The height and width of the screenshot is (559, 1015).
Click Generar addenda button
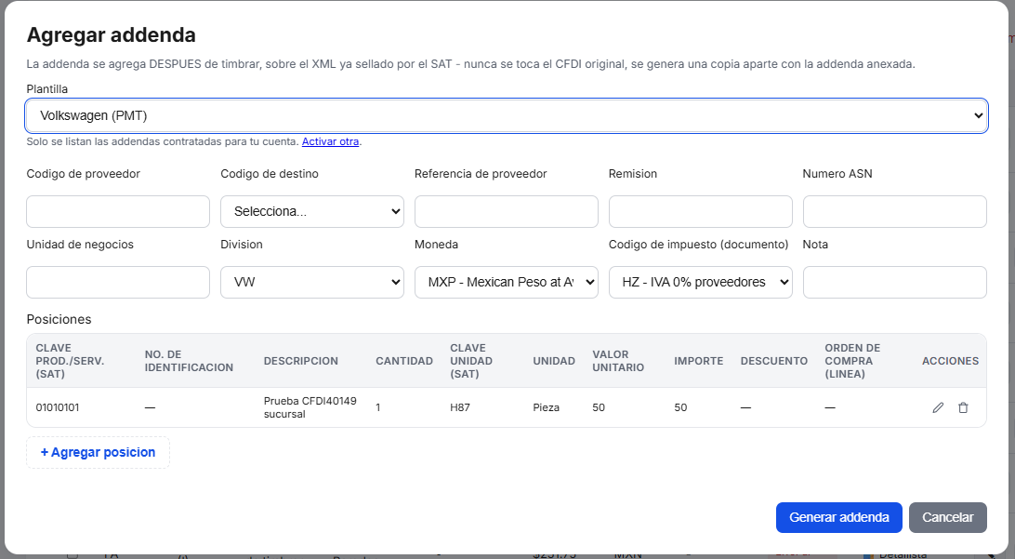point(839,517)
